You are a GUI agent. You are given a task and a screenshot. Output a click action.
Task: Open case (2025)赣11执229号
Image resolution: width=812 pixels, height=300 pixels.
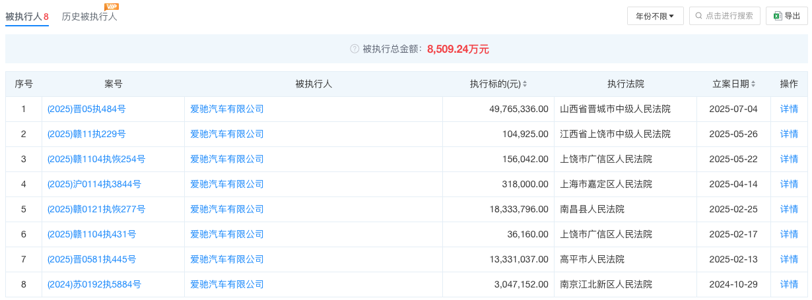pyautogui.click(x=86, y=134)
